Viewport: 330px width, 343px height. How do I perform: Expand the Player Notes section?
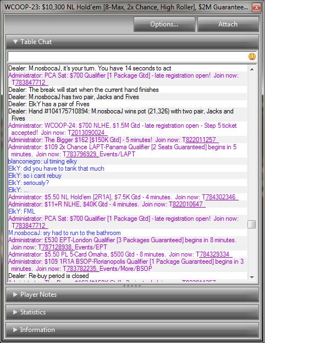pyautogui.click(x=132, y=295)
